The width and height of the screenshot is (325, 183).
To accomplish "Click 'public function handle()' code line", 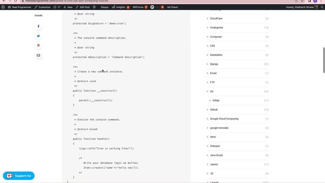I will tap(91, 139).
